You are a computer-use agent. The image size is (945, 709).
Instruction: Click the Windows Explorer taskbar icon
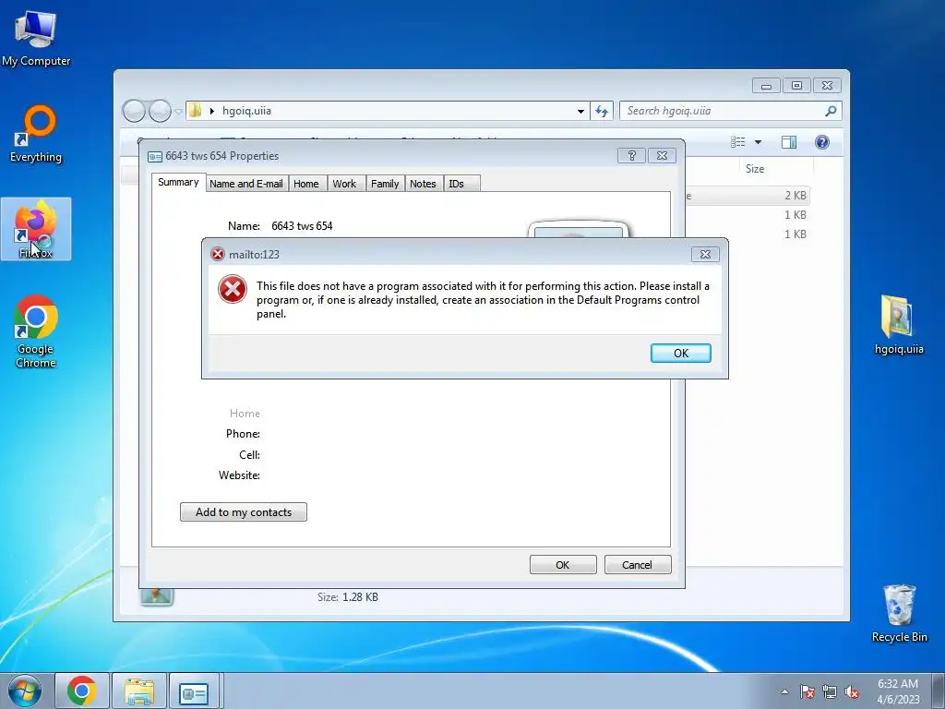[139, 691]
